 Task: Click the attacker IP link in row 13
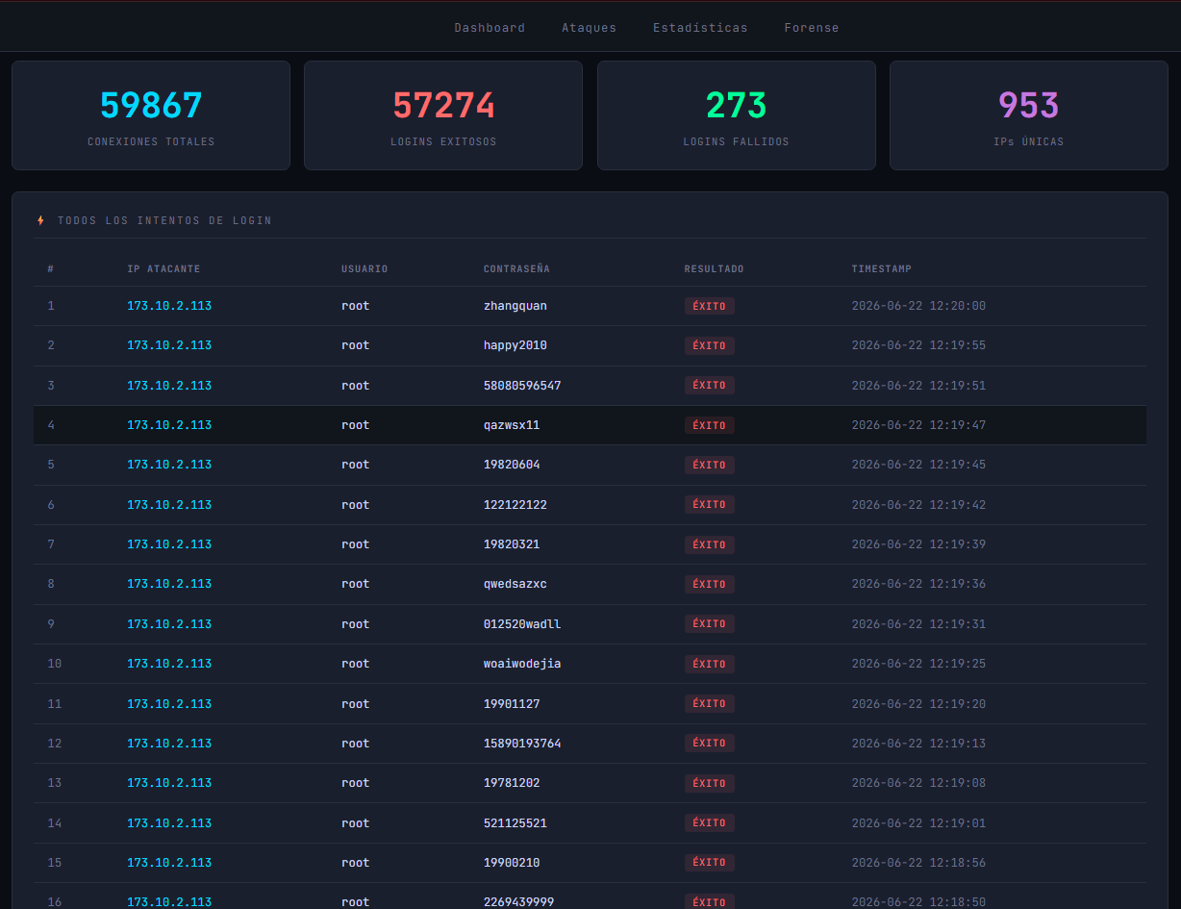tap(169, 783)
